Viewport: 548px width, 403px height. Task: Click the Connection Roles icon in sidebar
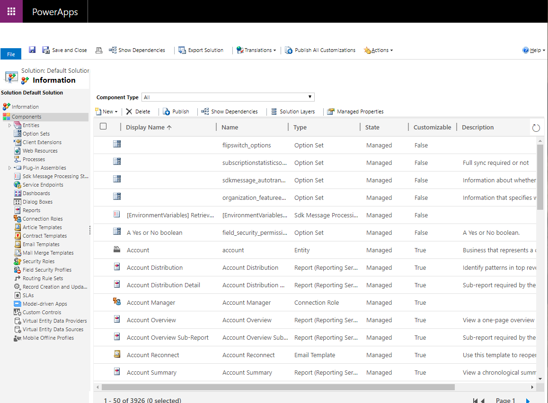tap(17, 218)
